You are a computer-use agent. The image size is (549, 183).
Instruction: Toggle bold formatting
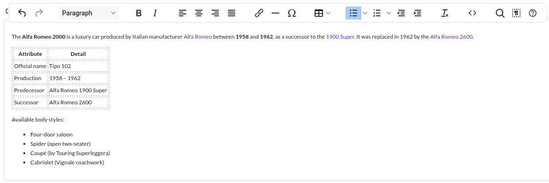(139, 13)
